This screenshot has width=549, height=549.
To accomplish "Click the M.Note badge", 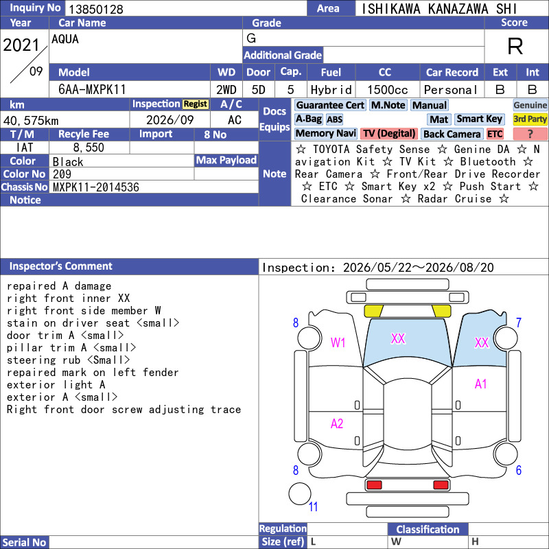I will 388,105.
